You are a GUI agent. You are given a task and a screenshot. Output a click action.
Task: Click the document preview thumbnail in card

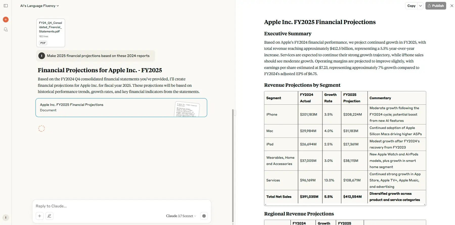point(187,109)
